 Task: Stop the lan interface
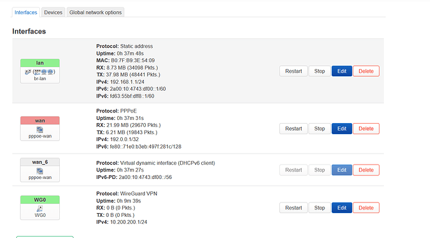320,71
